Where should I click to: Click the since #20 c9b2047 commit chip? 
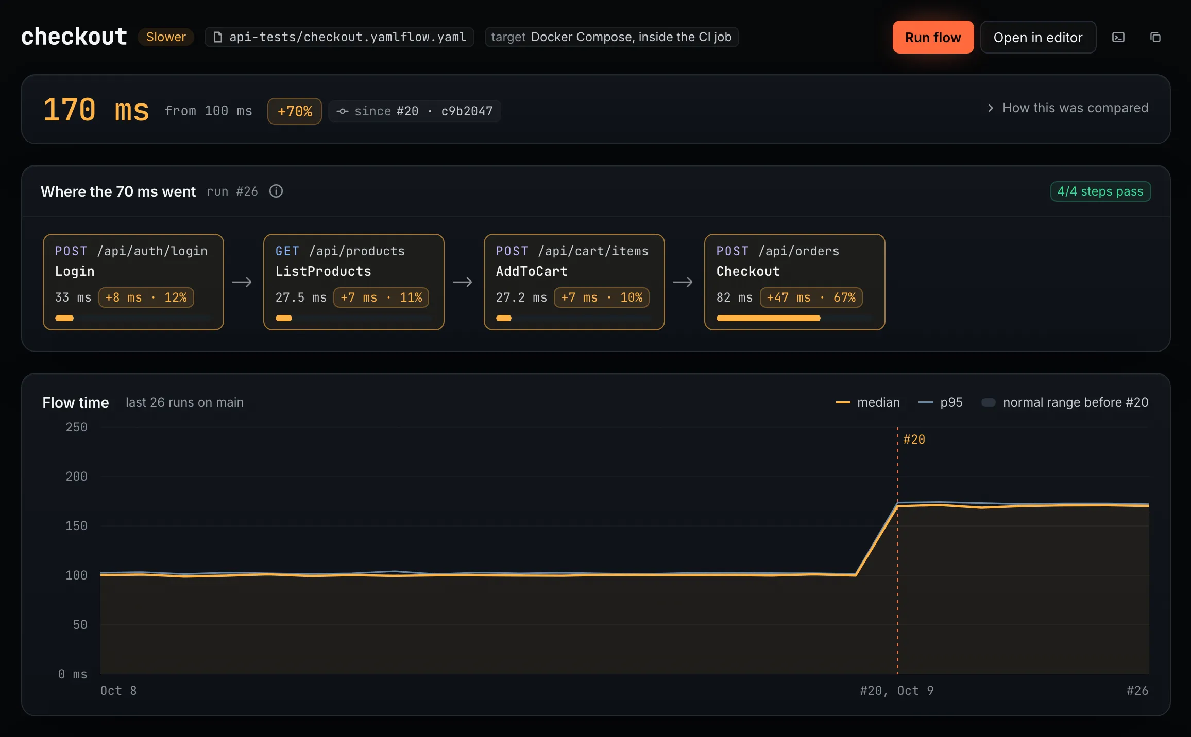[414, 111]
